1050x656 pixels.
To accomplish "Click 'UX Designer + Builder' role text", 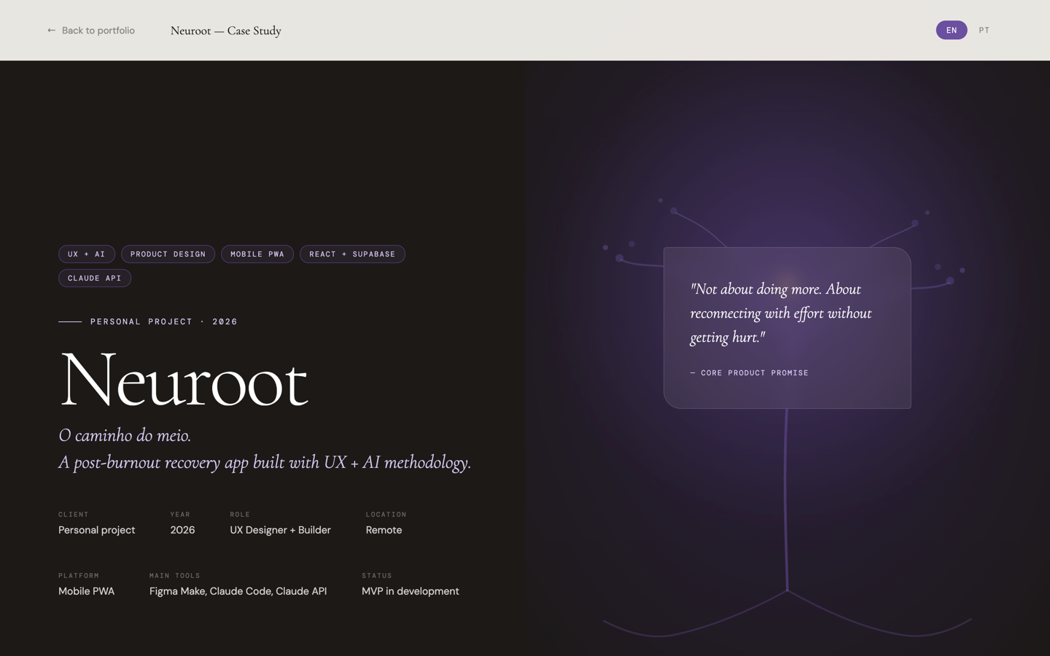I will click(280, 530).
